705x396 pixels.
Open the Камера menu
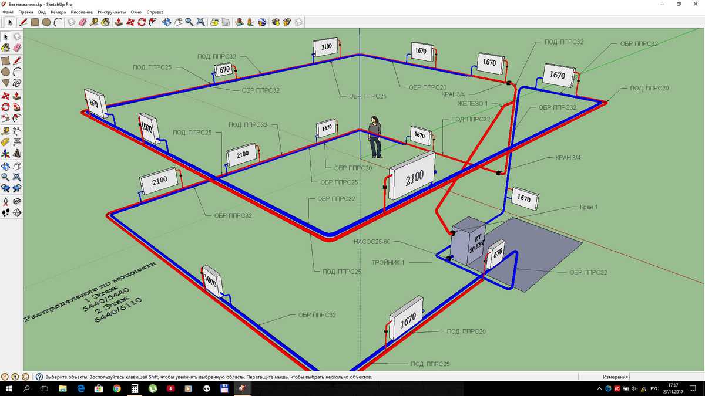tap(58, 12)
